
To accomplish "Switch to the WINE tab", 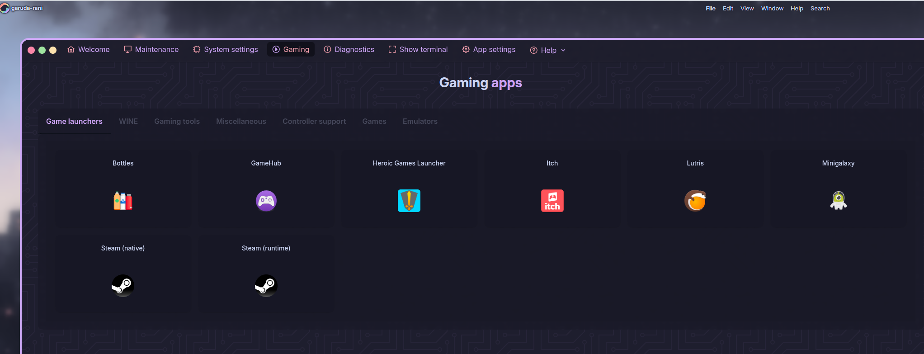I will [x=128, y=121].
